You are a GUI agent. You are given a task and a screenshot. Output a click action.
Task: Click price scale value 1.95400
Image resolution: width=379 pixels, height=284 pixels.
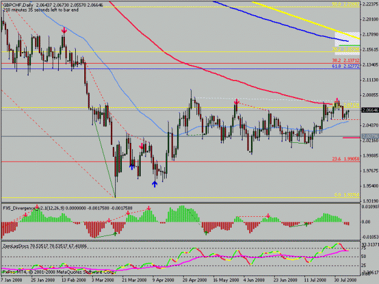371,186
